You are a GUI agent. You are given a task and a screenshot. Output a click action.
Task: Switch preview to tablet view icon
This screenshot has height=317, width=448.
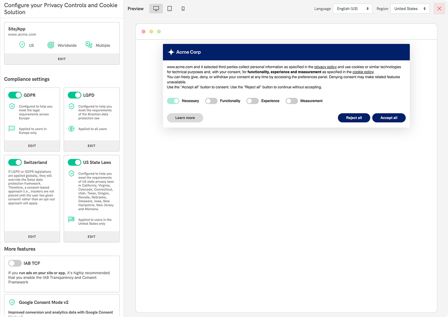tap(170, 9)
